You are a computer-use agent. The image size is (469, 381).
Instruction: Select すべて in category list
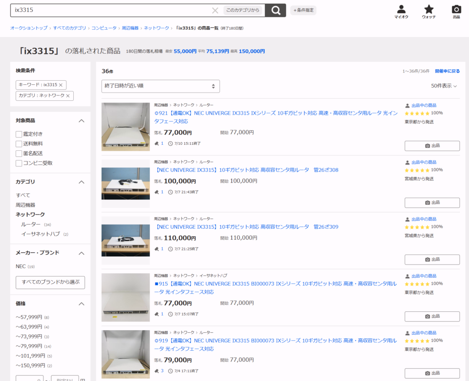click(23, 195)
